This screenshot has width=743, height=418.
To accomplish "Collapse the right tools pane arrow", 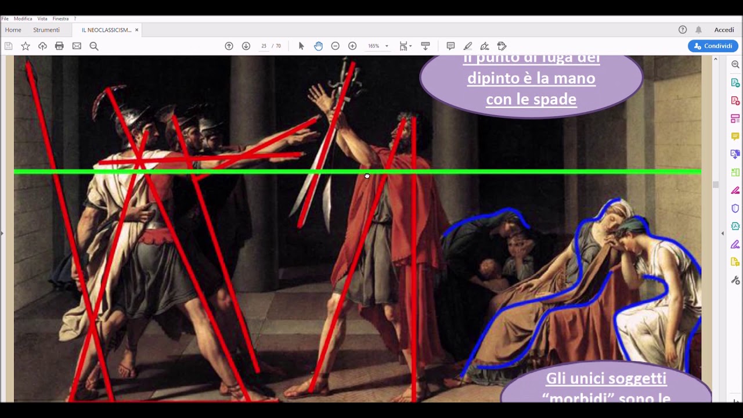I will click(723, 233).
